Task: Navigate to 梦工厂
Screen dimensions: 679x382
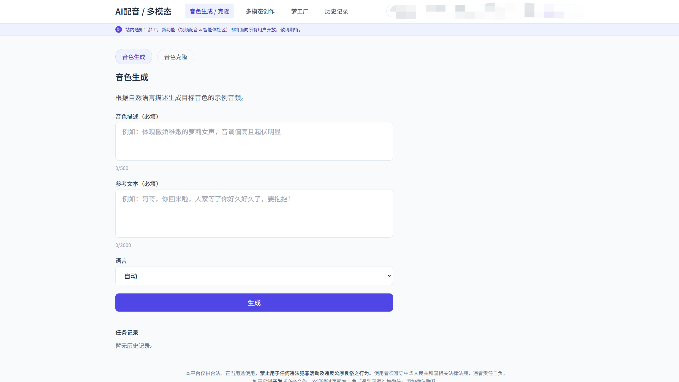Action: (299, 11)
